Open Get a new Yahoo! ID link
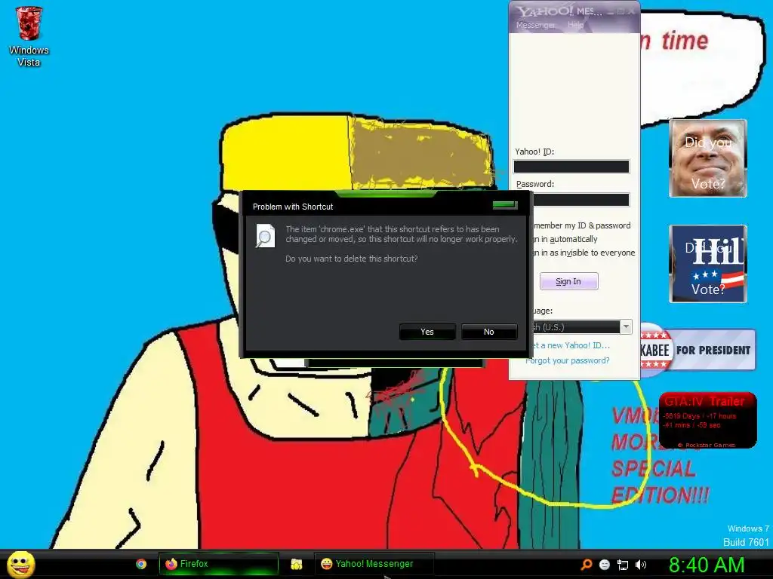 (571, 345)
